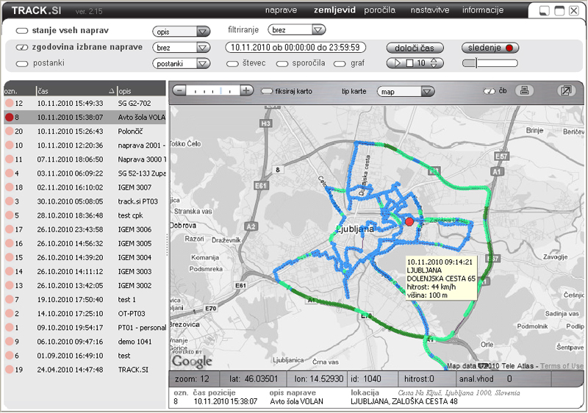Toggle postanki option
Viewport: 588px width, 413px height.
click(x=22, y=64)
